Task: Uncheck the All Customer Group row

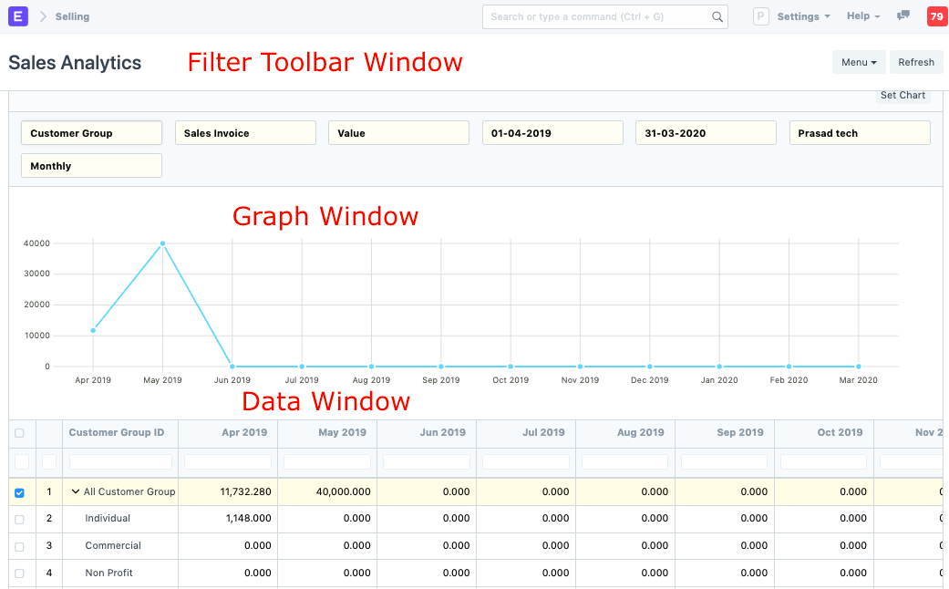Action: pos(20,491)
